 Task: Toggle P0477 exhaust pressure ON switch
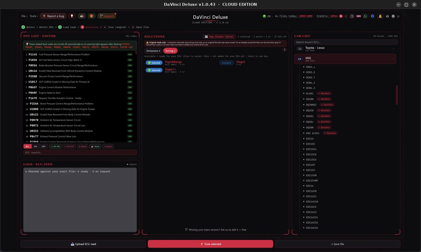coord(130,136)
